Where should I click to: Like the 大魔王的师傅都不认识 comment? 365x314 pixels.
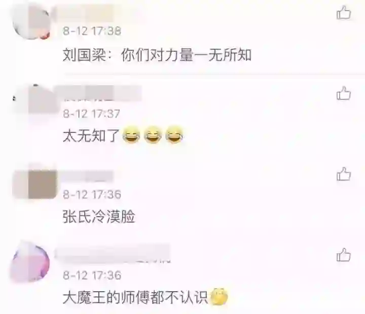coord(344,255)
